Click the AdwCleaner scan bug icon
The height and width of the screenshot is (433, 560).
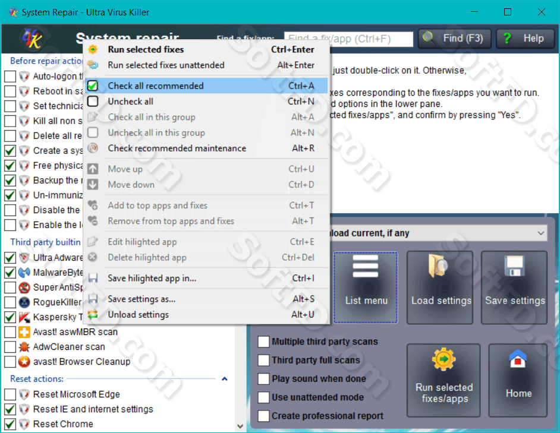24,347
